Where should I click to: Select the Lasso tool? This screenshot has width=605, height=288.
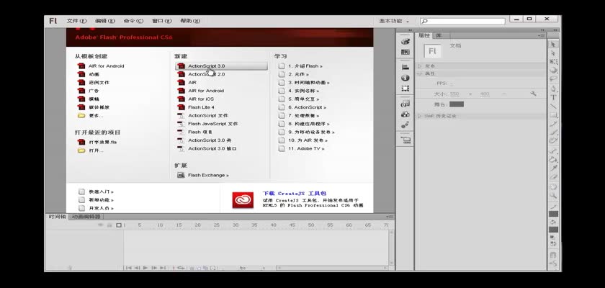click(x=553, y=78)
